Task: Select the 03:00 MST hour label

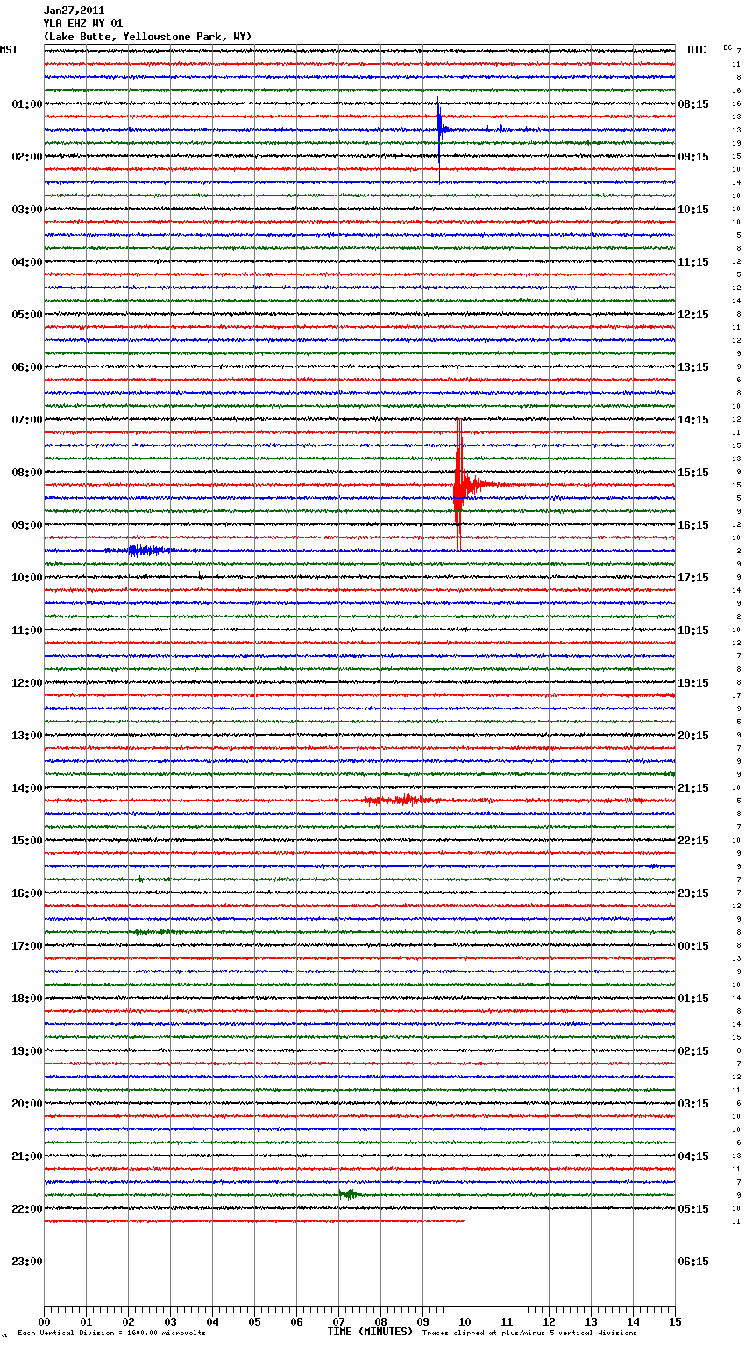Action: pos(27,210)
